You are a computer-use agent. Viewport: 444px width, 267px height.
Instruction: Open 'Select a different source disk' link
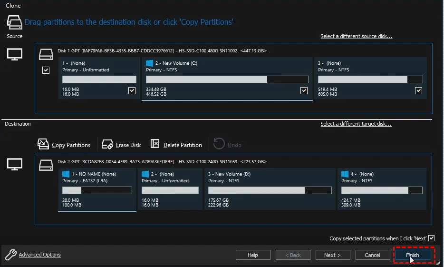(356, 37)
